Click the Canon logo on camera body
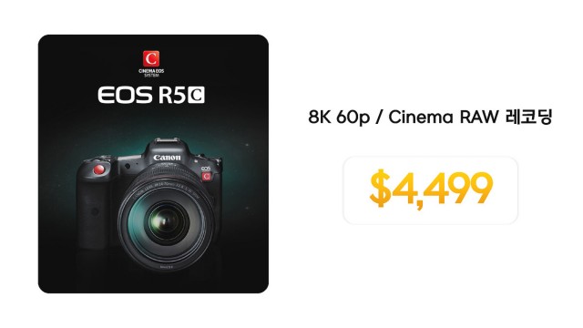583x328 pixels. (x=167, y=158)
